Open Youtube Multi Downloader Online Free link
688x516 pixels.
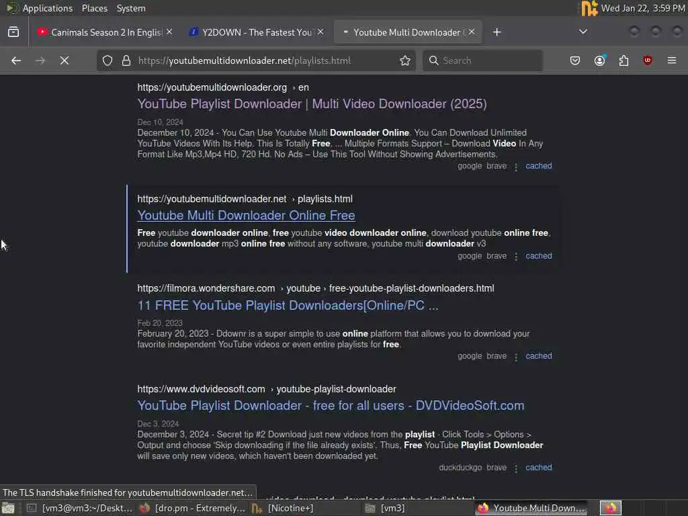click(x=246, y=216)
